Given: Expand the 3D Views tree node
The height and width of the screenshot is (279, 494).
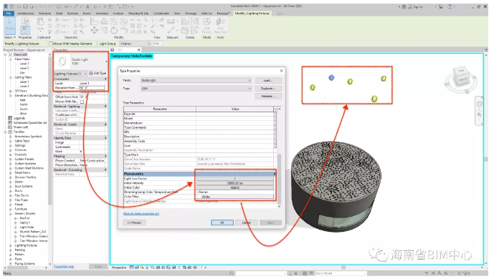Looking at the screenshot, I should (11, 91).
